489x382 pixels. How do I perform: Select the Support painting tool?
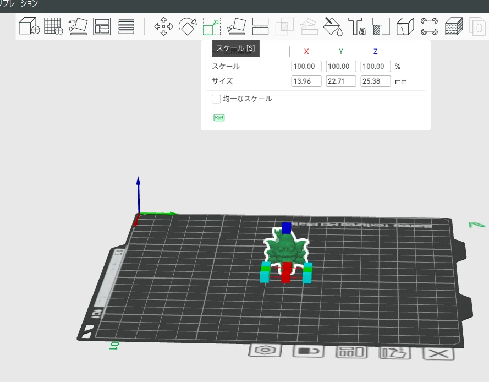coord(381,26)
